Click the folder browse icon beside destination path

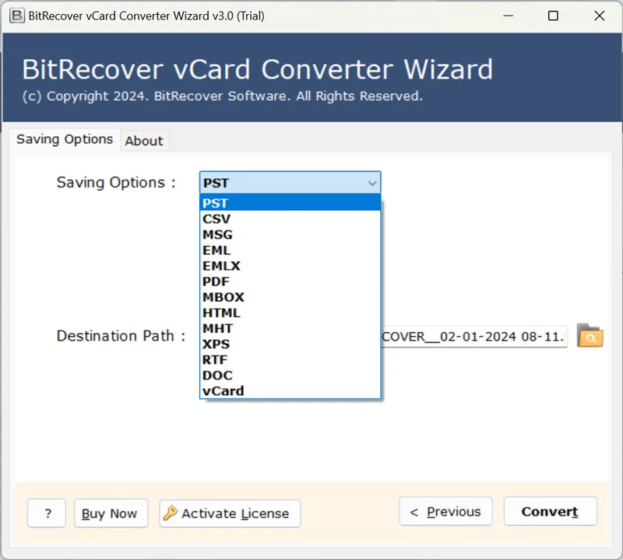point(590,336)
